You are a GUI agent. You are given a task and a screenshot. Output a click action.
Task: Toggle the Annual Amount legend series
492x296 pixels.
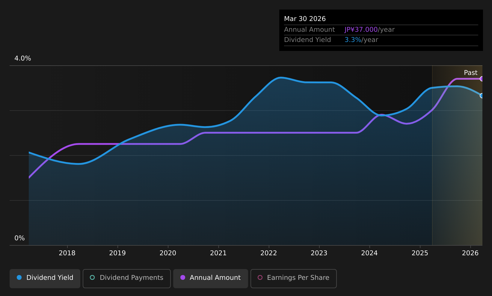(211, 279)
